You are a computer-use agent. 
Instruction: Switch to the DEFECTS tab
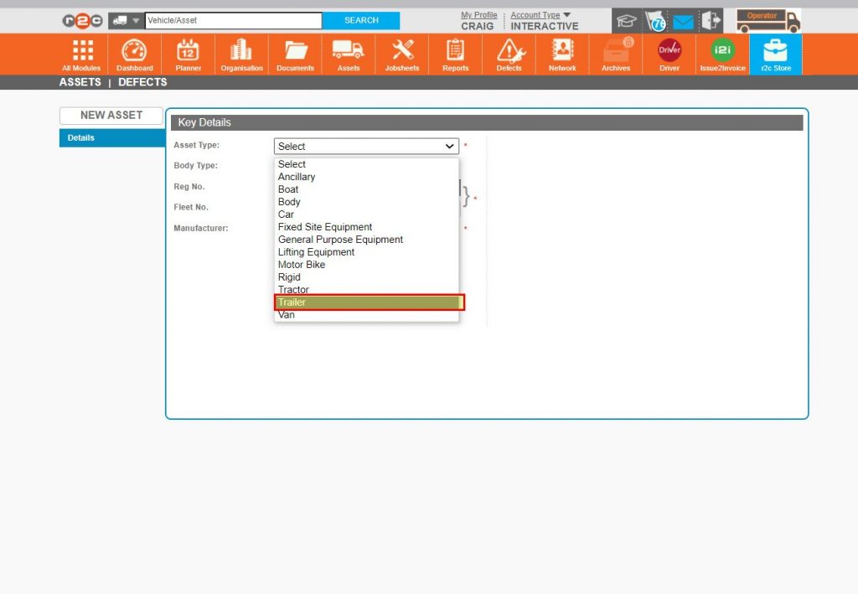[x=142, y=82]
